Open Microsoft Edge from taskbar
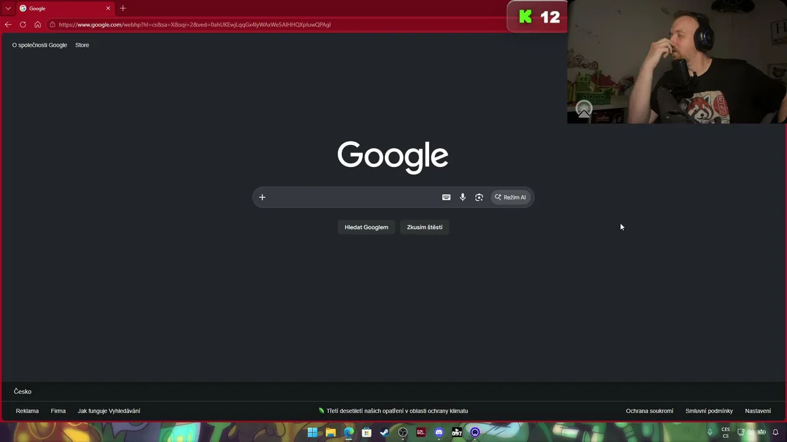 point(349,432)
